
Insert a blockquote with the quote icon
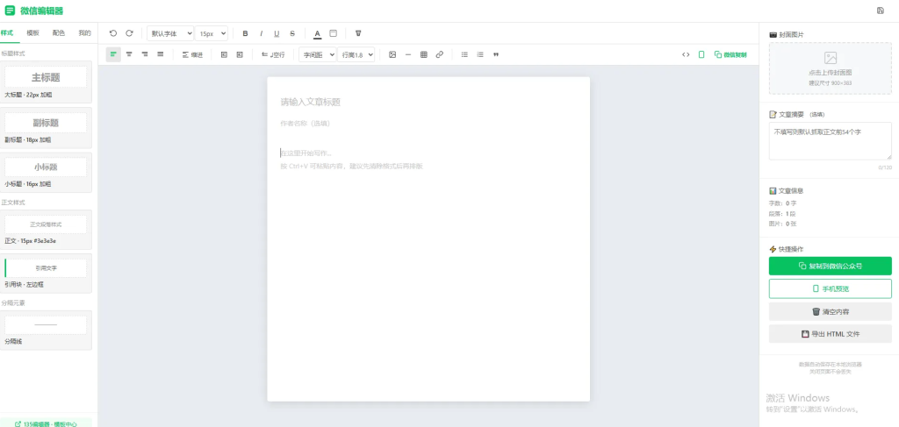coord(496,54)
